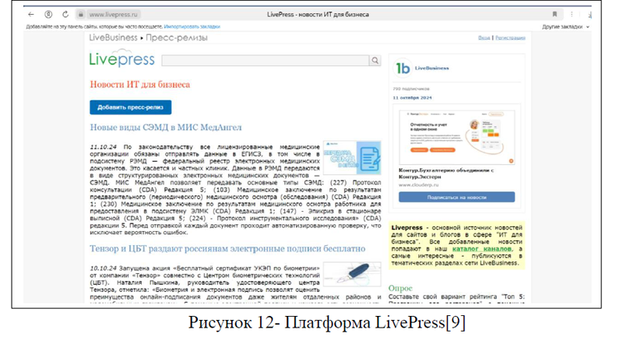This screenshot has height=344, width=623.
Task: Click the "www.clouderp.ru" text
Action: coord(418,184)
